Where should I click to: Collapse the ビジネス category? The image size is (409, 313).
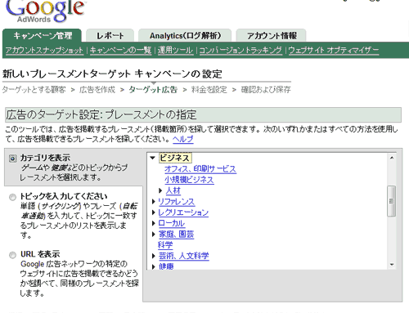click(x=153, y=158)
